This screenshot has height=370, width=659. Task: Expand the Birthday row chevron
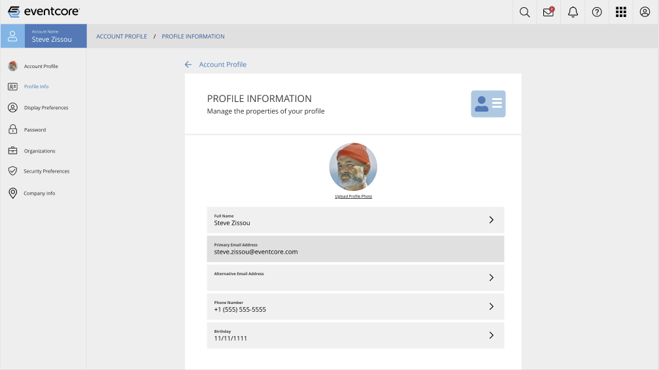point(491,335)
